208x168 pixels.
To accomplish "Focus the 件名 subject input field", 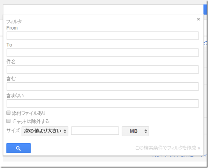I will pyautogui.click(x=103, y=69).
